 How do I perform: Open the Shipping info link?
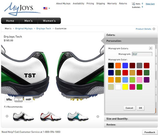tap(101, 4)
